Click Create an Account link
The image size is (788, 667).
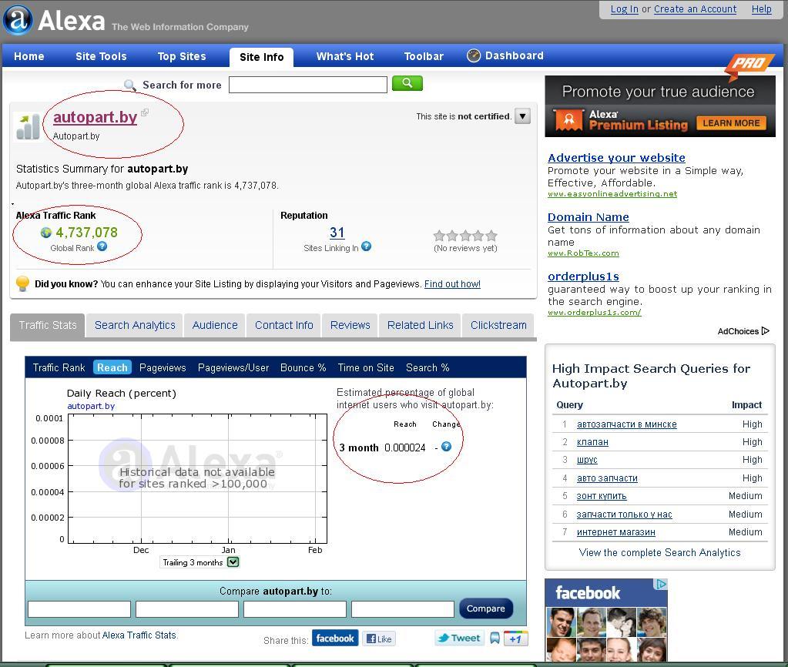(x=695, y=9)
